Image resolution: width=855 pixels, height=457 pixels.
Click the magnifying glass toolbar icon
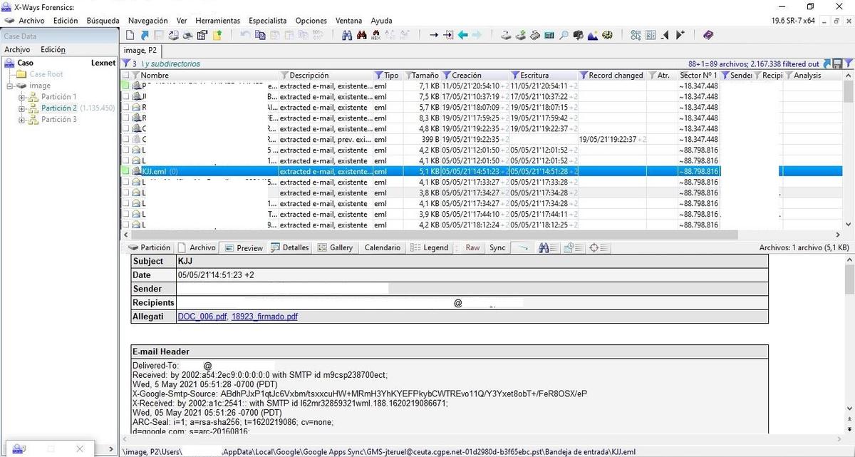[564, 35]
